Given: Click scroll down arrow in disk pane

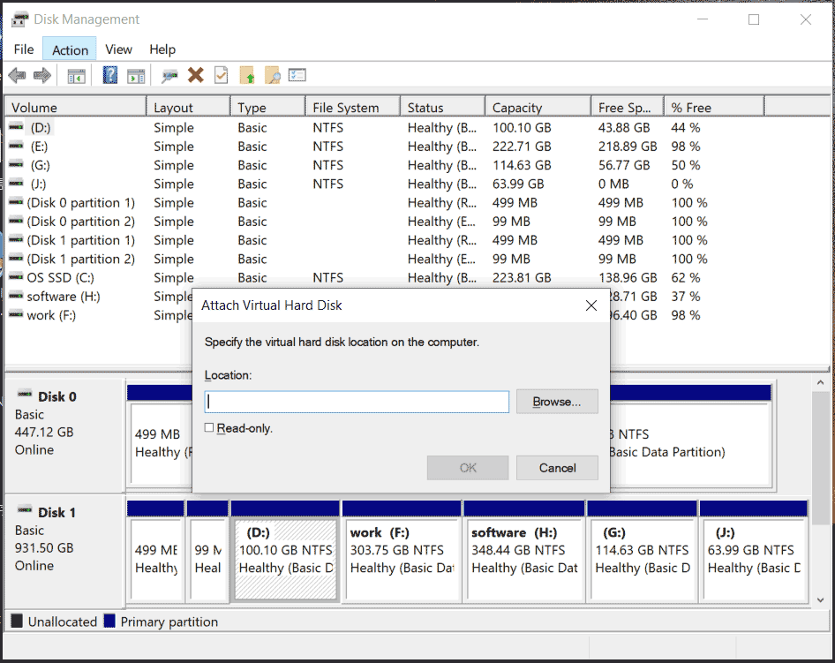Looking at the screenshot, I should (x=821, y=599).
